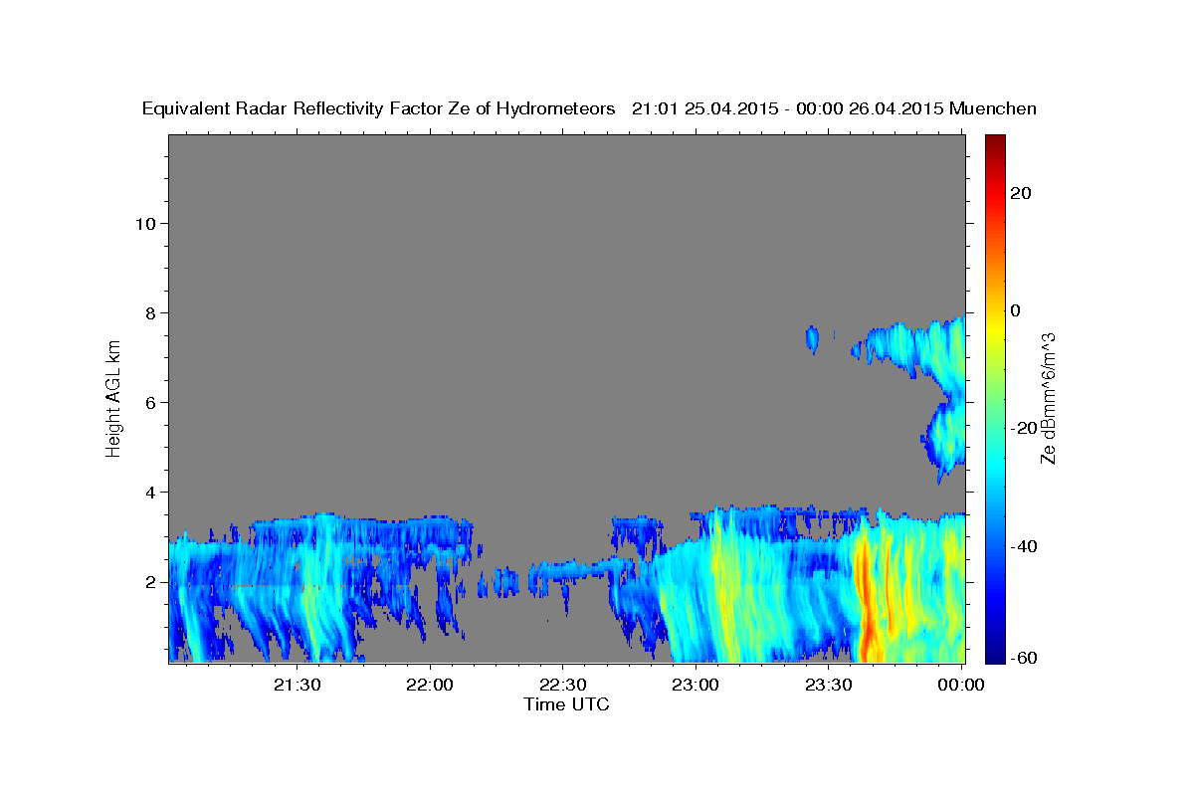Screen dimensions: 1194x796
Task: Click the '23:00' time tick label
Action: click(x=696, y=685)
